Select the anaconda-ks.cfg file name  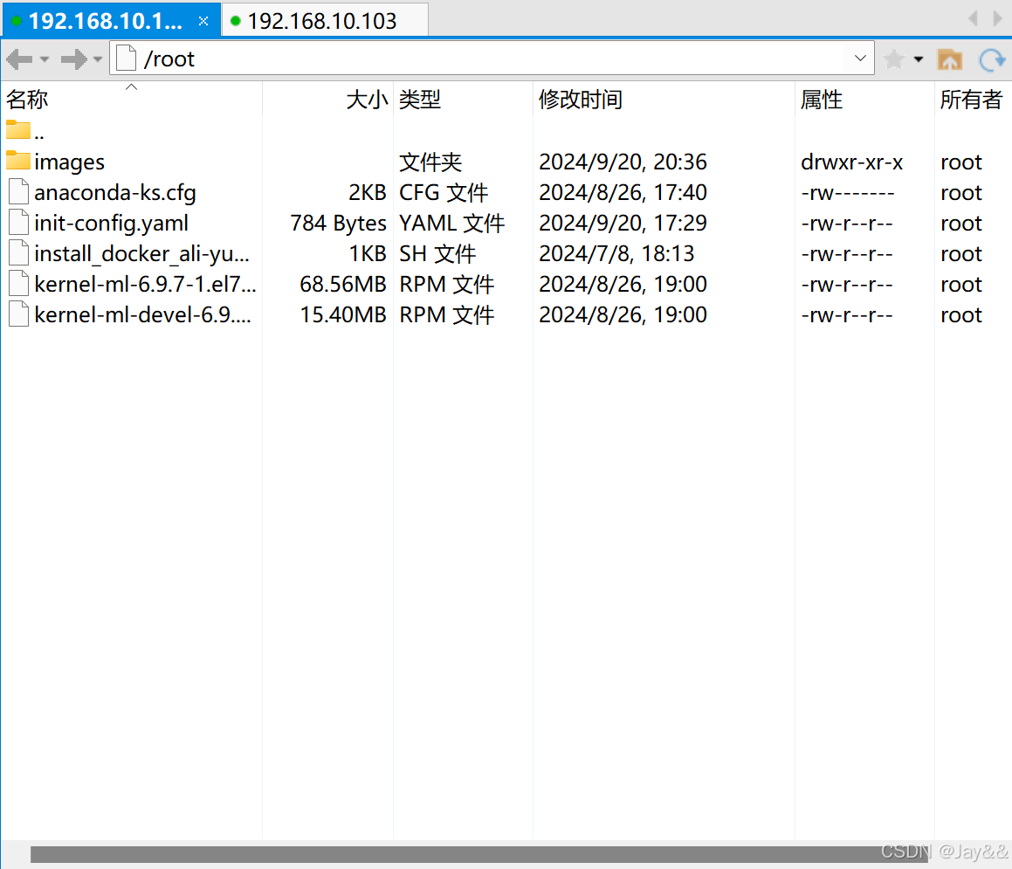115,192
